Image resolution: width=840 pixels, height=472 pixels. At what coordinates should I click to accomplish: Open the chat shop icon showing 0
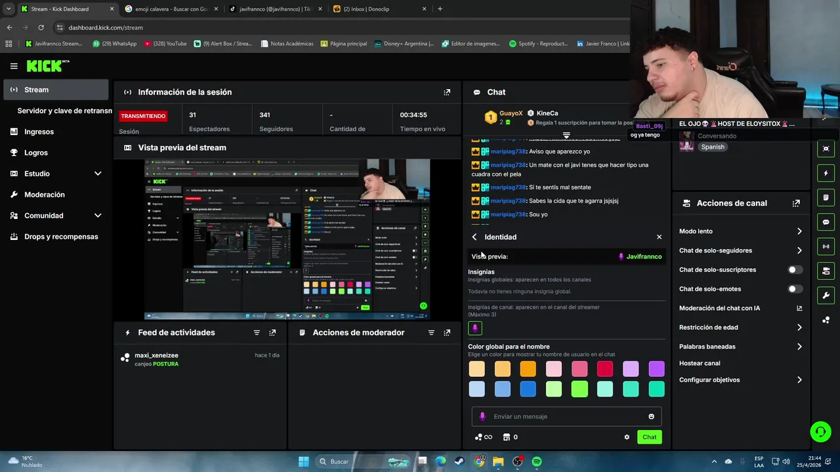(x=510, y=437)
